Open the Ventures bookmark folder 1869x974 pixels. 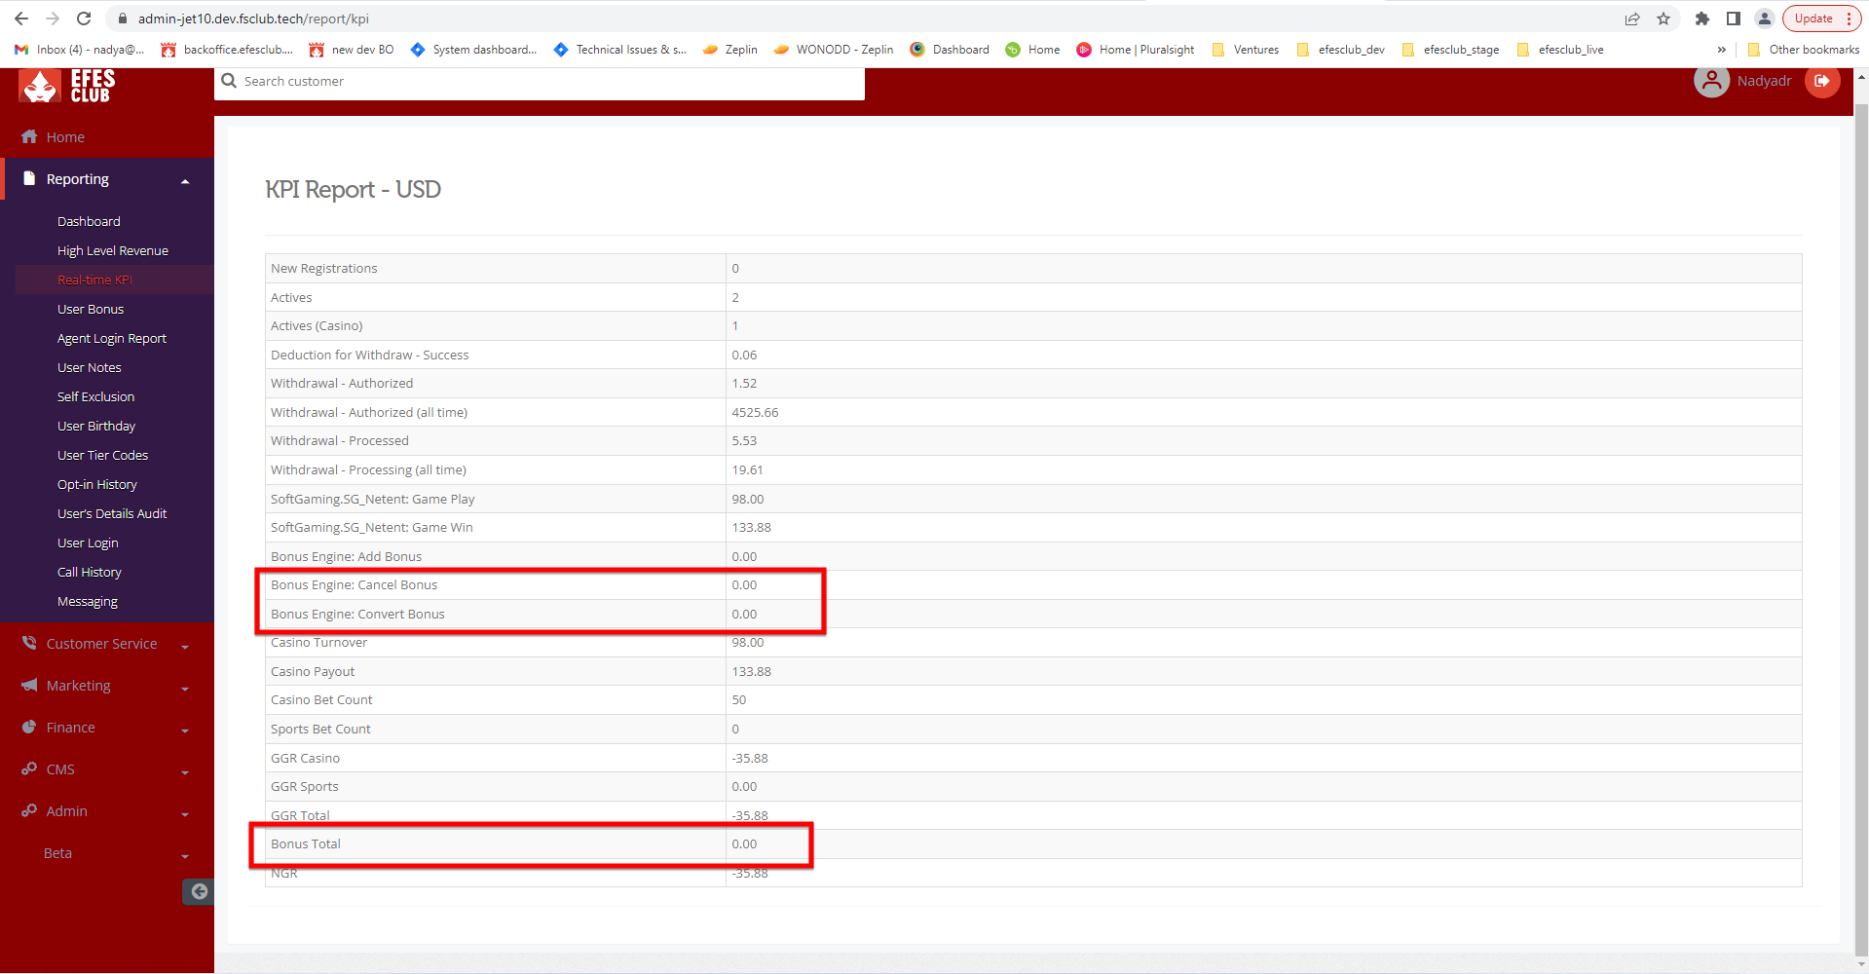1246,50
